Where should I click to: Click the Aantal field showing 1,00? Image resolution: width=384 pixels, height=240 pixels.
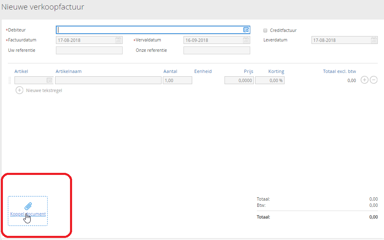pos(178,80)
